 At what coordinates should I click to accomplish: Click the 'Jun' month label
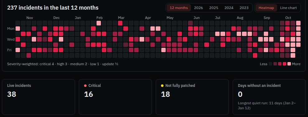pyautogui.click(x=197, y=18)
